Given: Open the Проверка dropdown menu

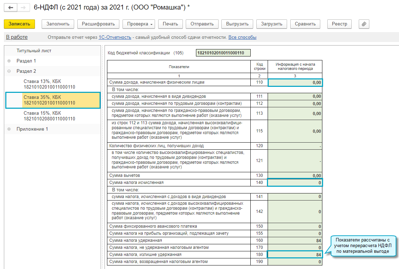Looking at the screenshot, I should tap(138, 24).
